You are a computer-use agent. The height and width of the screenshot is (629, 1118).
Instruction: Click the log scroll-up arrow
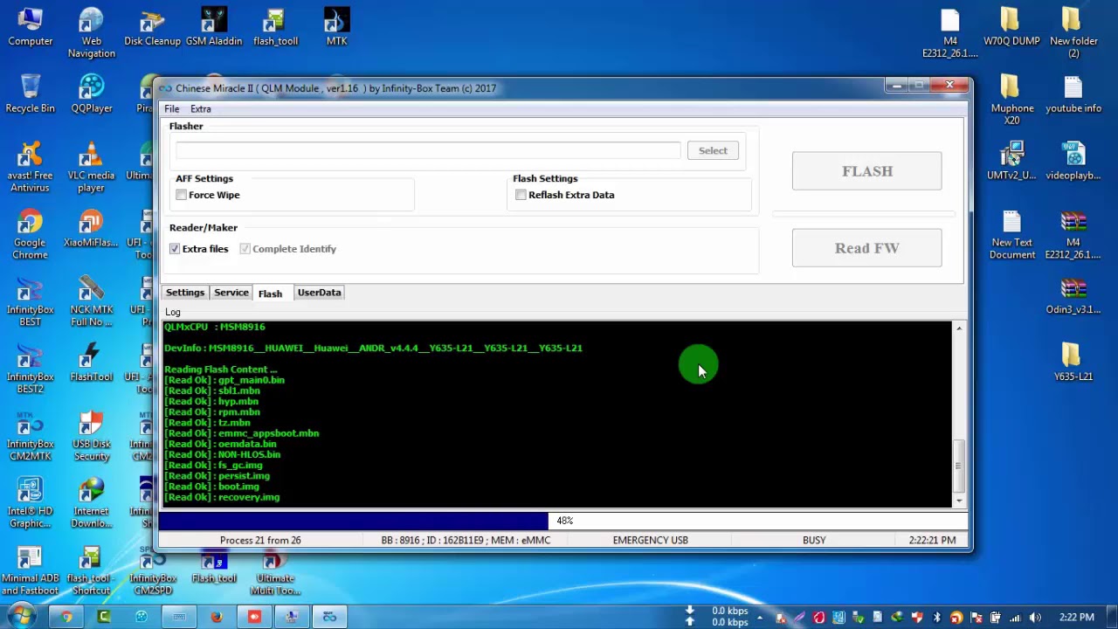coord(959,328)
